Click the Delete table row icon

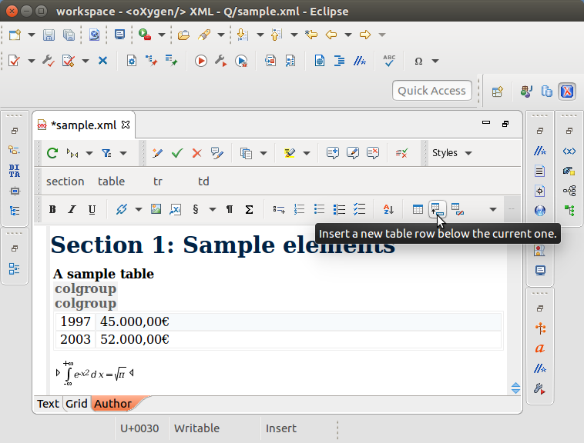click(x=458, y=210)
